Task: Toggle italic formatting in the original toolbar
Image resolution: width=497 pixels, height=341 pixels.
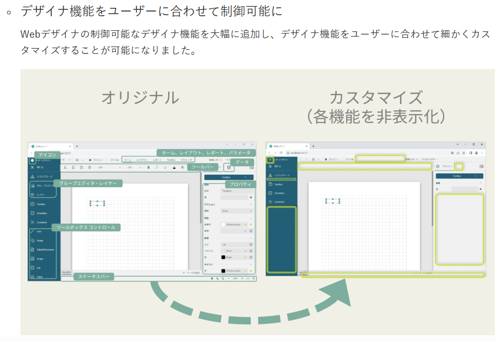Action: pyautogui.click(x=157, y=167)
